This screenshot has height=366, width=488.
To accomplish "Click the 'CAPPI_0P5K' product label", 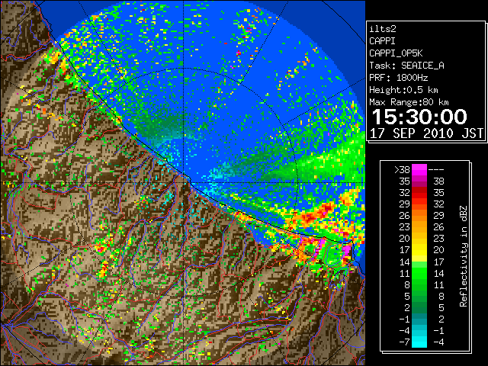I will [396, 53].
